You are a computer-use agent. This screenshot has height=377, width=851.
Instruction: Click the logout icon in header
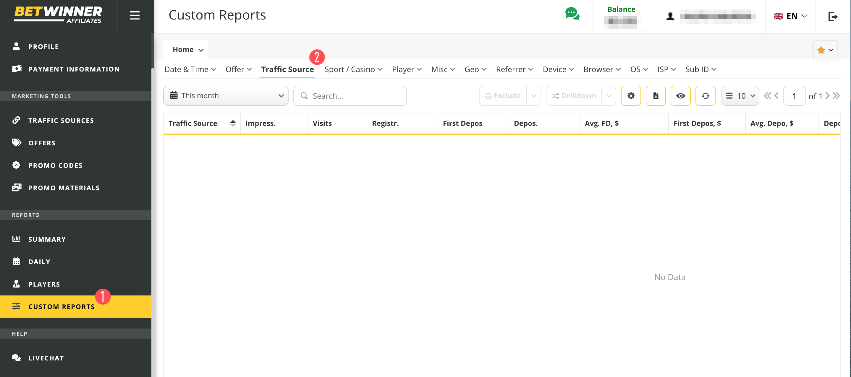tap(832, 16)
